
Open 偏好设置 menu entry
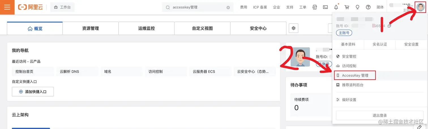[380, 100]
